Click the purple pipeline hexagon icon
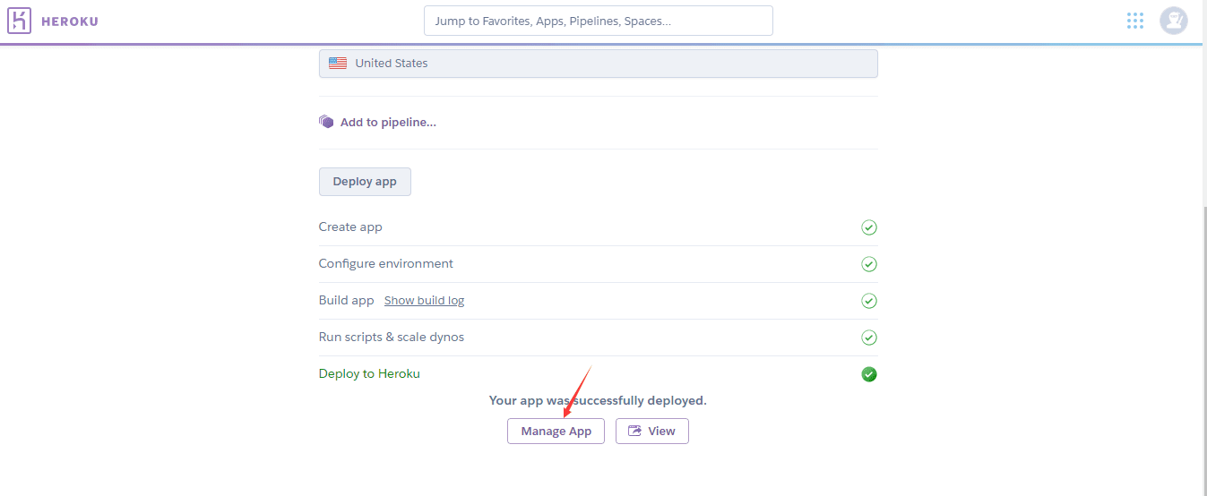The height and width of the screenshot is (496, 1207). (x=326, y=122)
